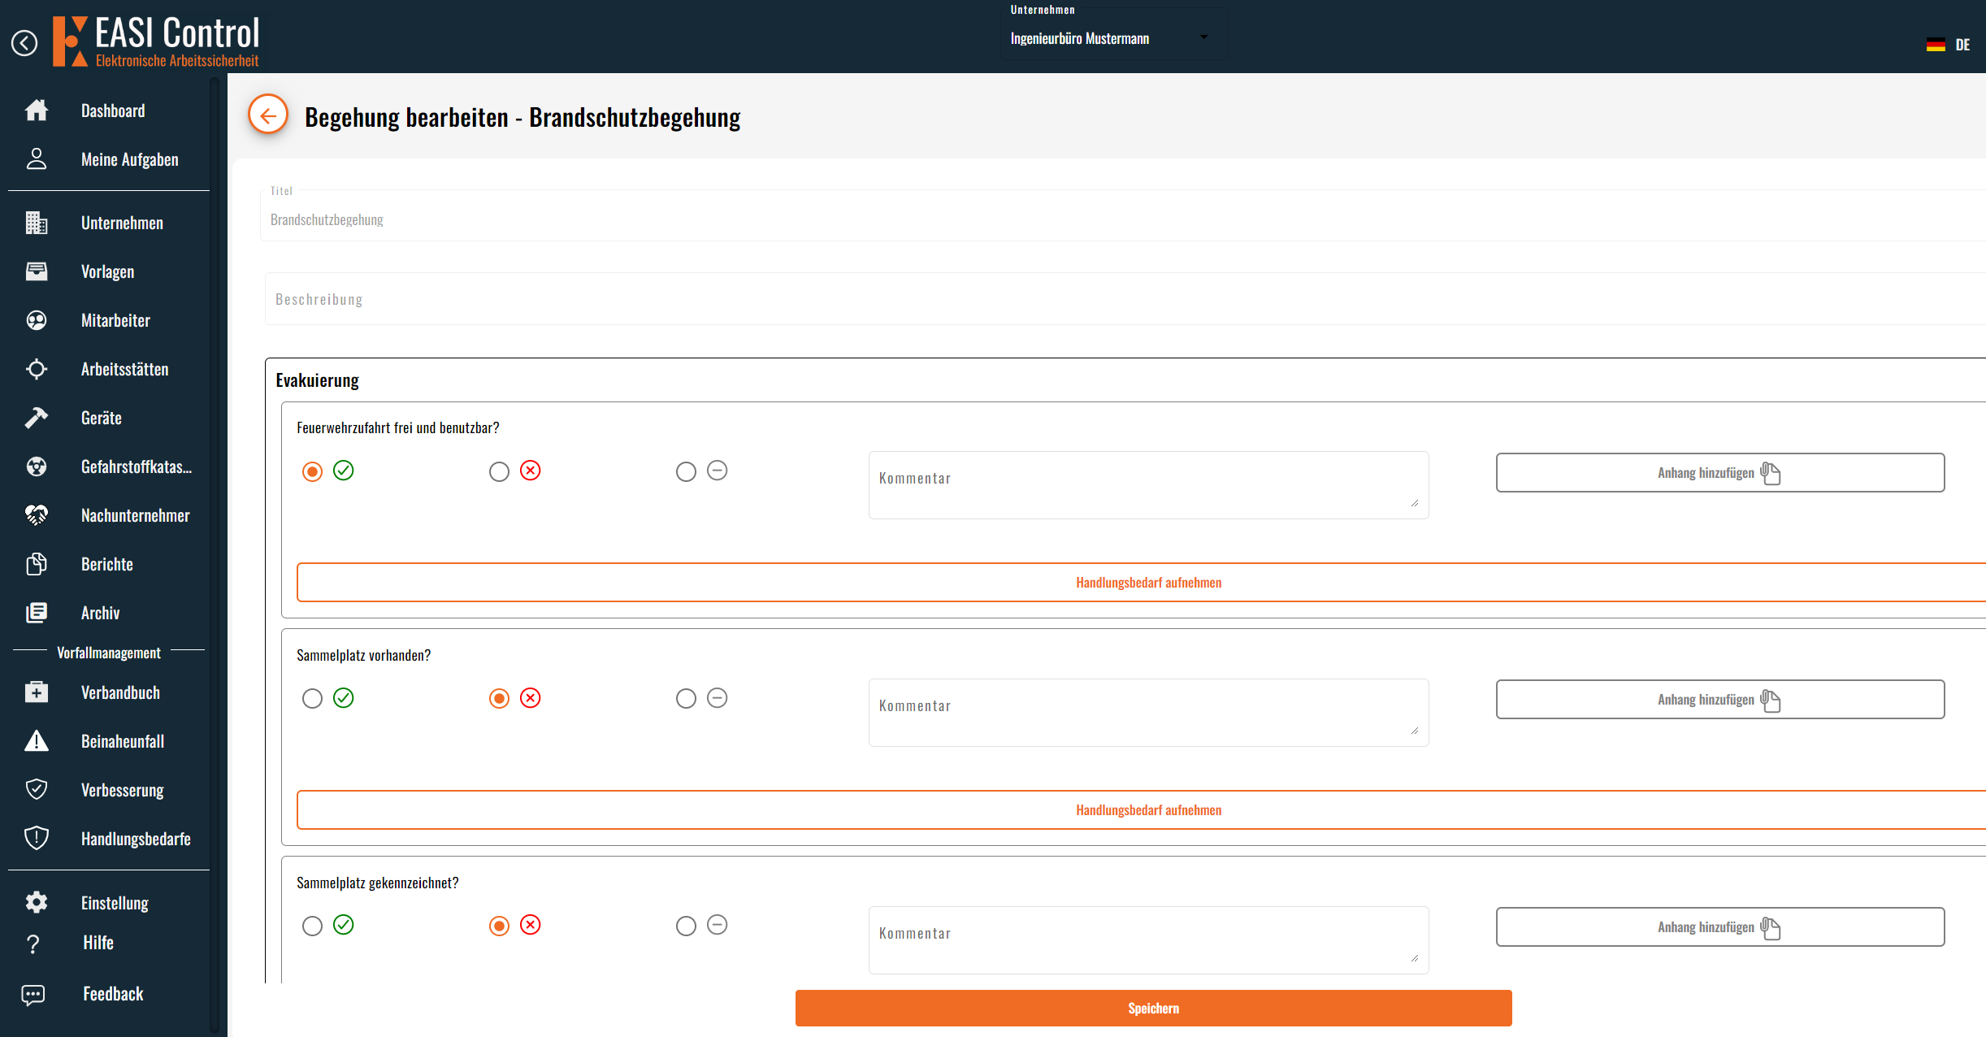Click the Feedback speech bubble icon
Image resolution: width=1986 pixels, height=1037 pixels.
click(33, 995)
